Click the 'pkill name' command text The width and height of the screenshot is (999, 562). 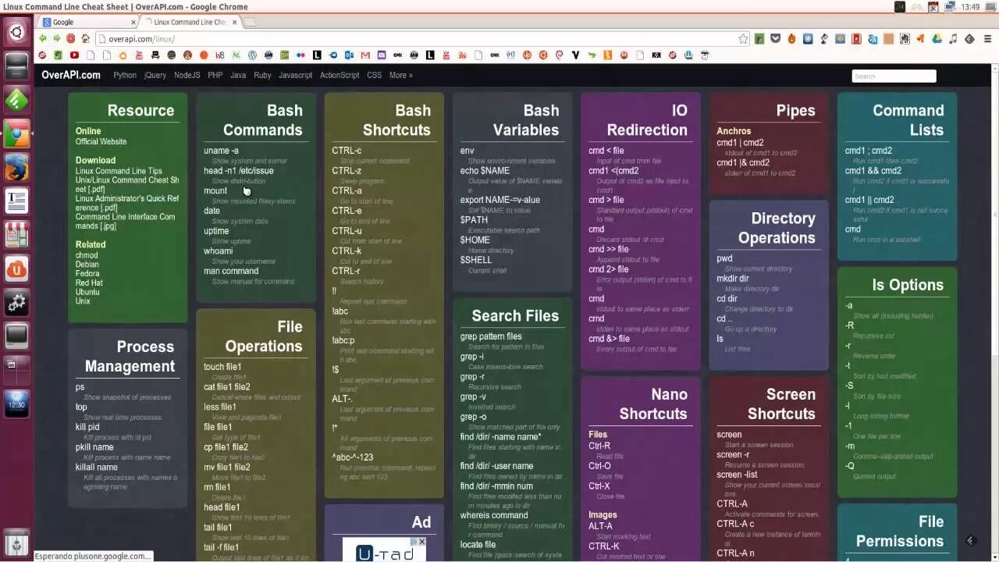[94, 447]
